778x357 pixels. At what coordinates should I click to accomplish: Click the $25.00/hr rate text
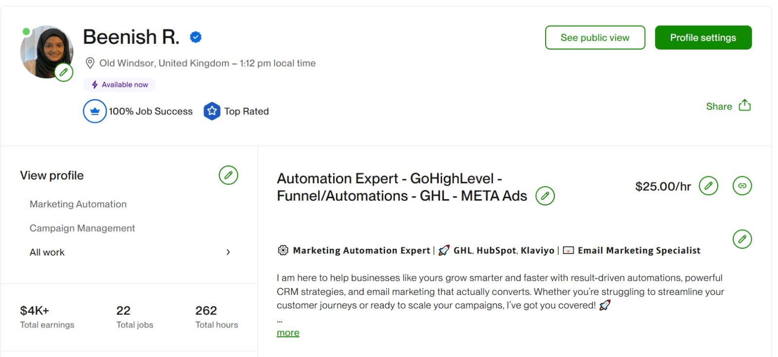click(663, 187)
